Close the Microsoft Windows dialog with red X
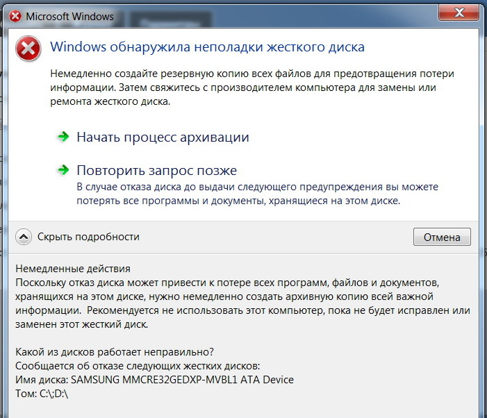This screenshot has height=418, width=487. tap(459, 13)
